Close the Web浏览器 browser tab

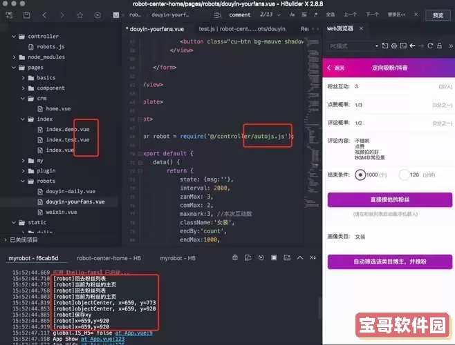tap(361, 28)
